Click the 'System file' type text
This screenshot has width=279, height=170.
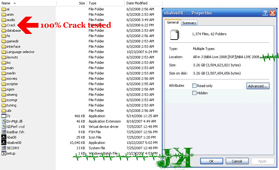[x=97, y=148]
